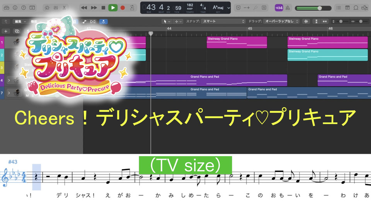Toggle Replace mode X icon
The image size is (371, 208).
pos(238,8)
